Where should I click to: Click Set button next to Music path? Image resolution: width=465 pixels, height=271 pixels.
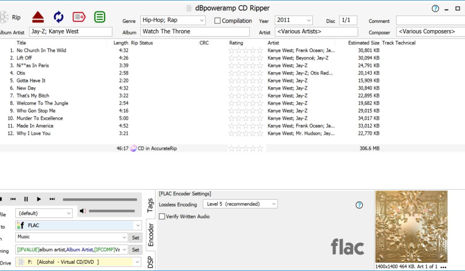[135, 237]
